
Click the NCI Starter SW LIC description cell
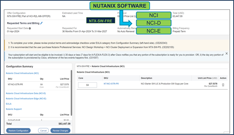(x=164, y=84)
